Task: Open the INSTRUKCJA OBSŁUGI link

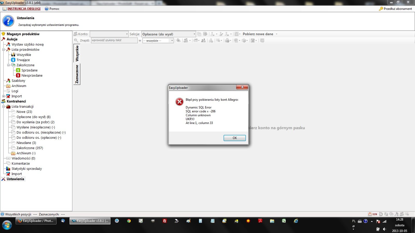Action: (x=24, y=9)
